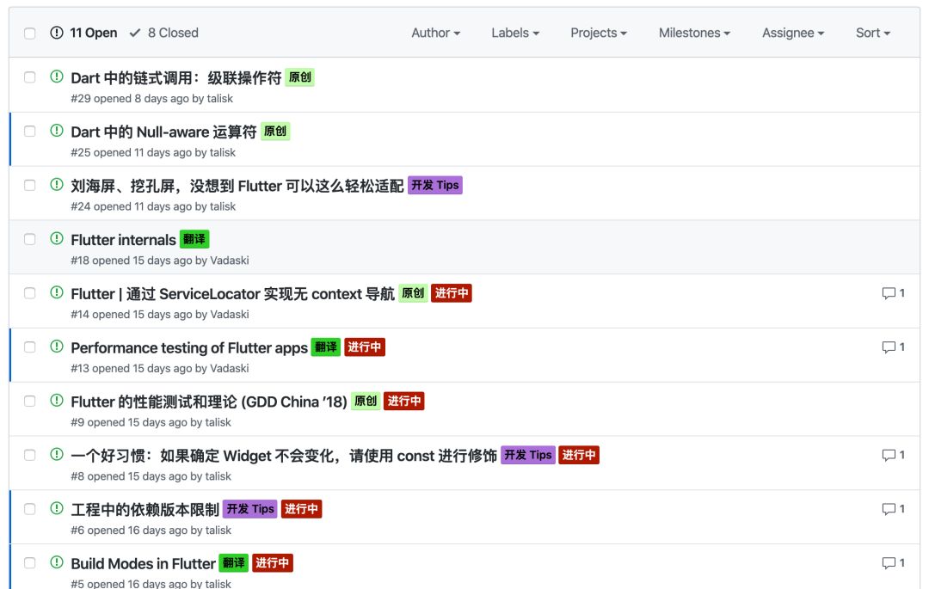Screen dimensions: 929x589
Task: Click the open status icon for issue #24
Action: pos(56,184)
